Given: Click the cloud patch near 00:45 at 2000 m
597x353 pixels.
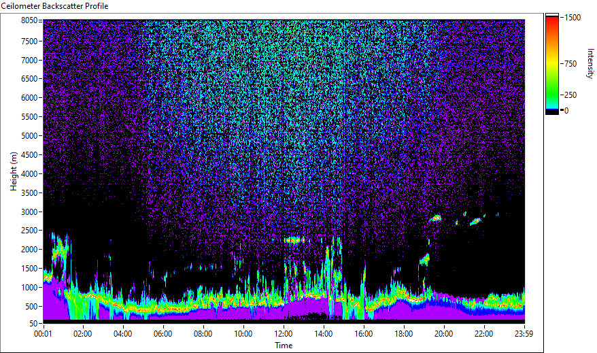Looking at the screenshot, I should coord(60,250).
